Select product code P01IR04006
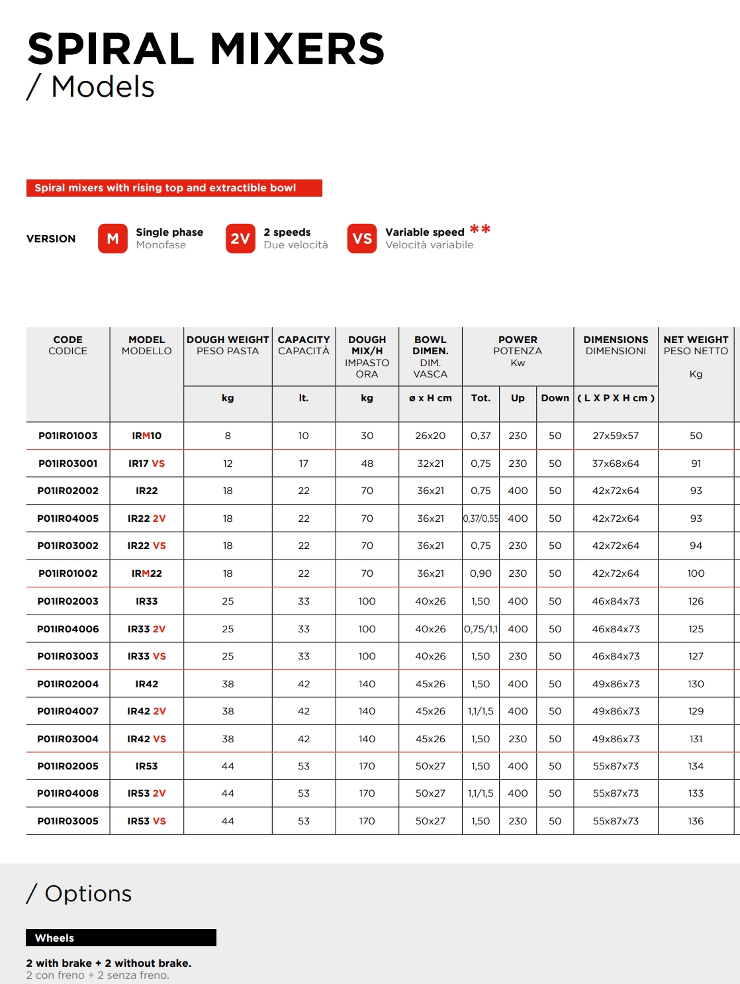 (x=68, y=629)
